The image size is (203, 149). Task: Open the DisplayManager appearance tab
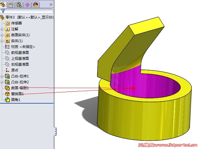[36, 5]
